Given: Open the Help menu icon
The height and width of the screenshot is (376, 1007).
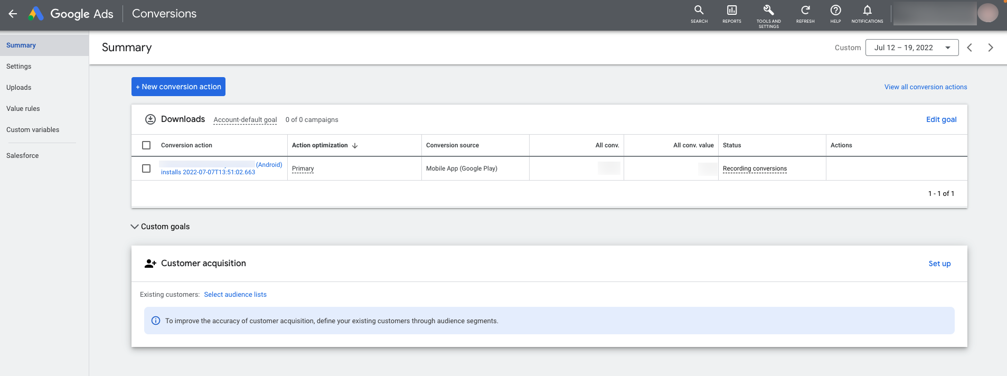Looking at the screenshot, I should pyautogui.click(x=835, y=14).
